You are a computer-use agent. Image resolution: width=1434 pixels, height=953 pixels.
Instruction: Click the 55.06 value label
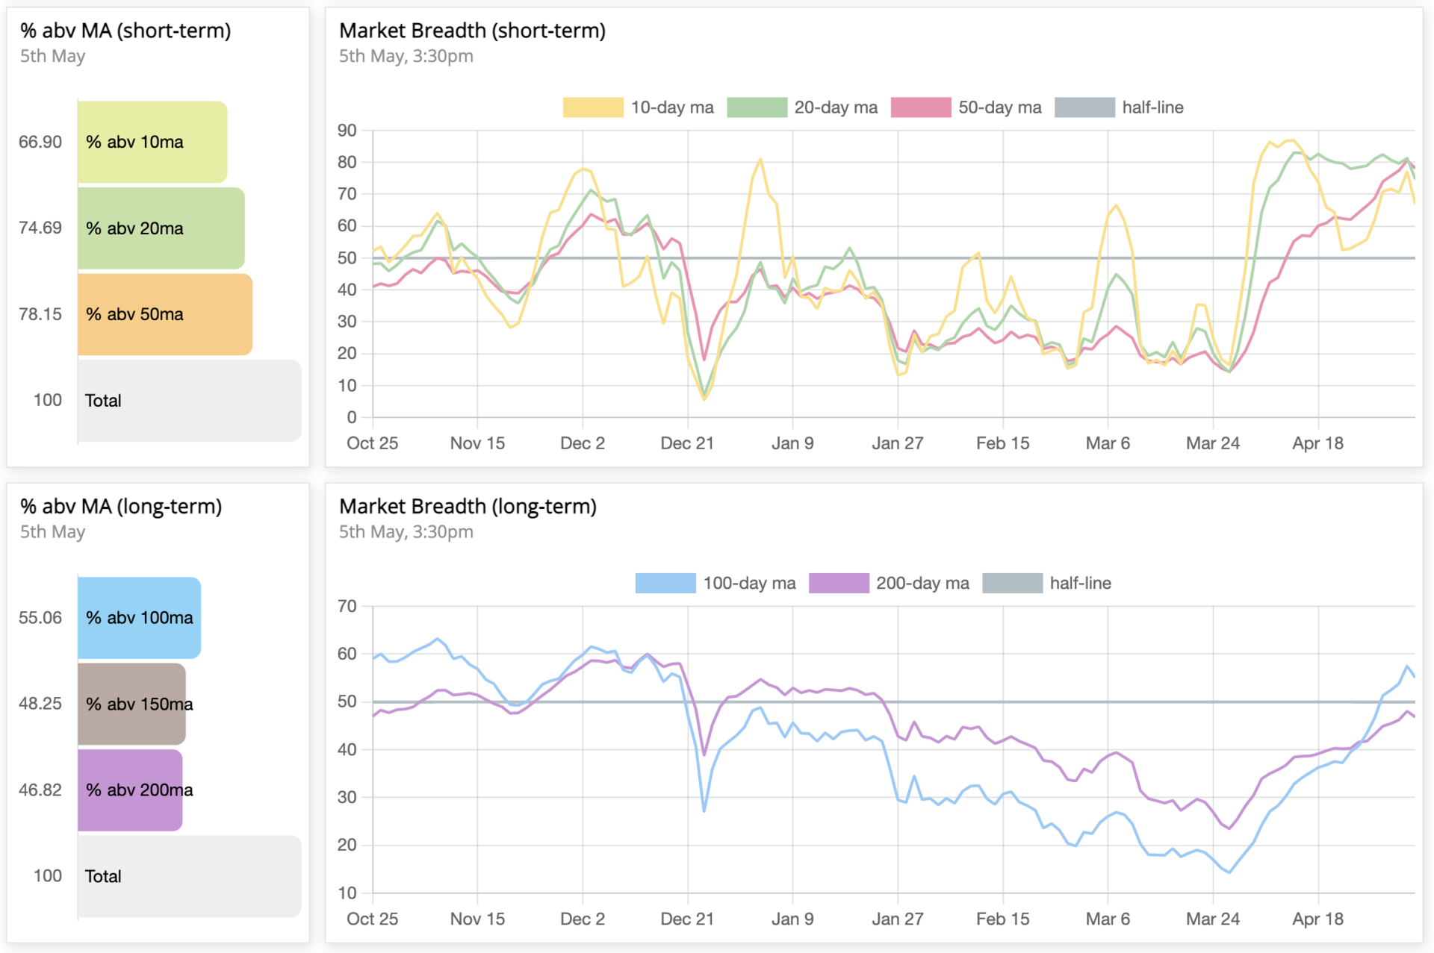coord(40,617)
